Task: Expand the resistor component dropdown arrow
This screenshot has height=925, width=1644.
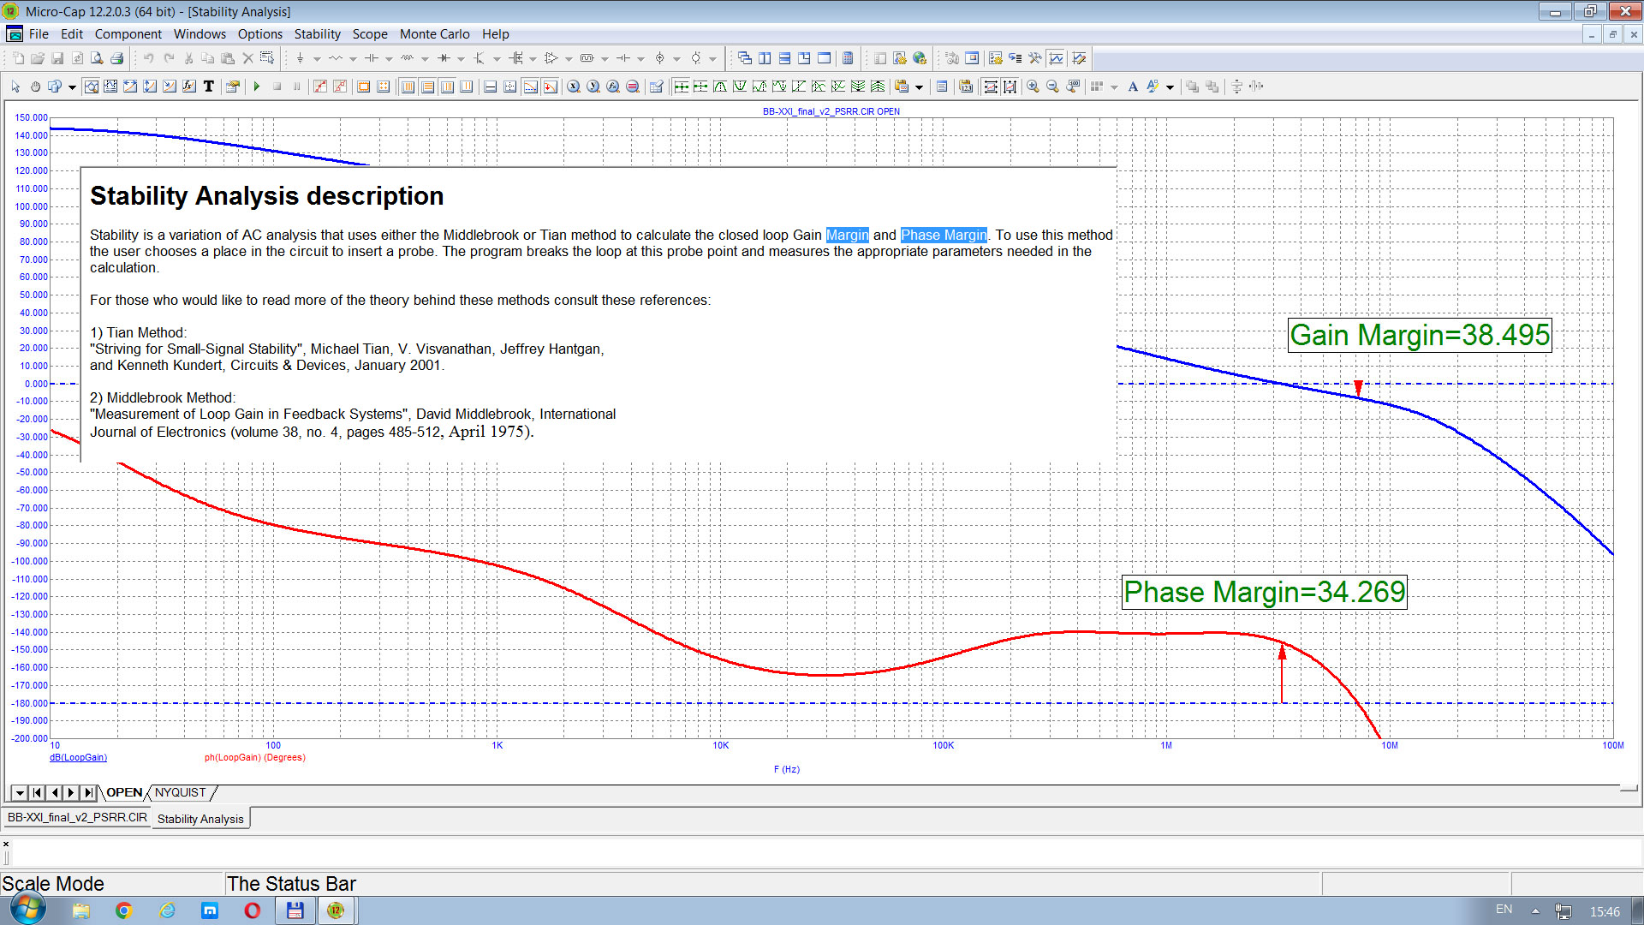Action: pos(353,59)
